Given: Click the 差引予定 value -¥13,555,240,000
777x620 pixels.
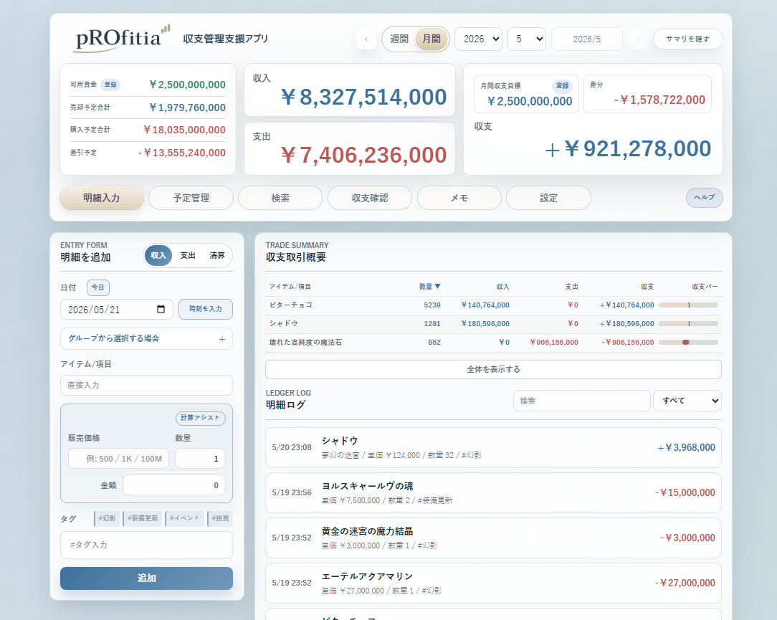Looking at the screenshot, I should pos(182,153).
